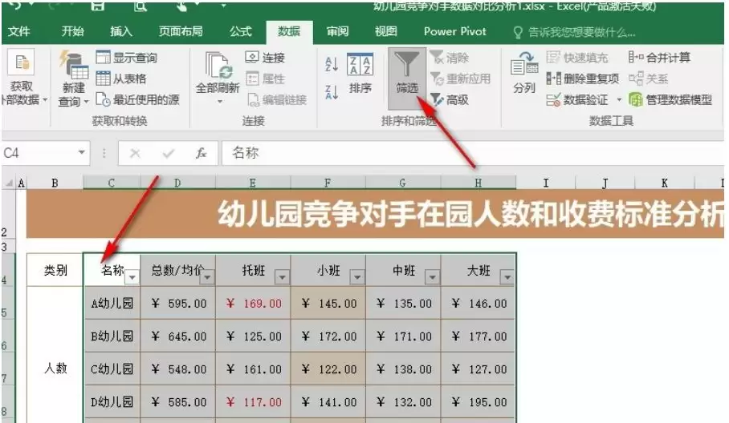Open Recent Sources (最近使用的源)
The width and height of the screenshot is (729, 423).
tap(137, 99)
